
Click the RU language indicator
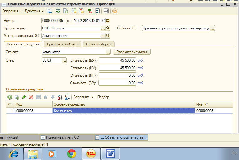234,153
